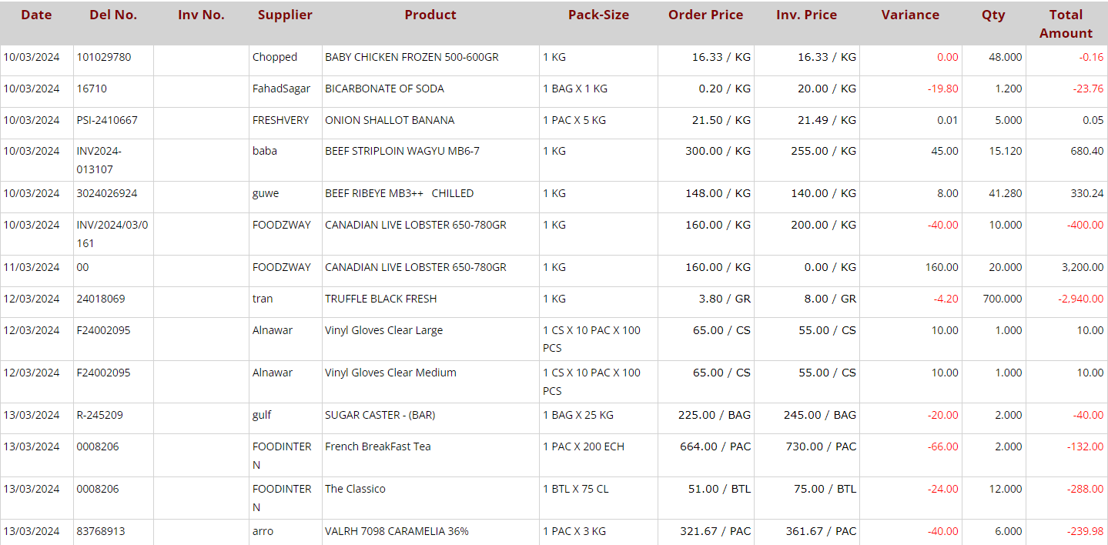Click the Pack-Size column header

point(598,15)
